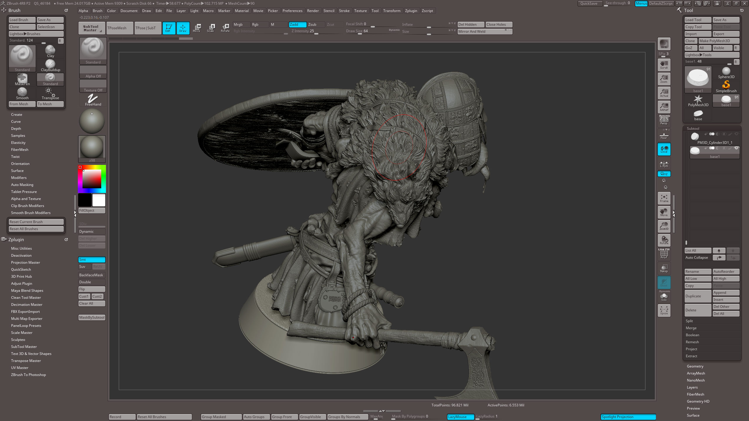Click the Scroll canvas icon
The width and height of the screenshot is (749, 421).
pos(664,65)
